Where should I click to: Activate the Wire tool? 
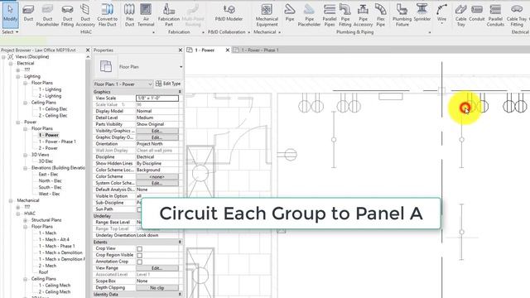[x=441, y=13]
